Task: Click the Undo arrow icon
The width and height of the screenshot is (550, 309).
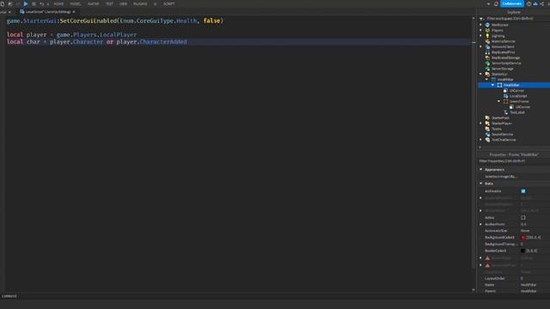Action: [42, 3]
